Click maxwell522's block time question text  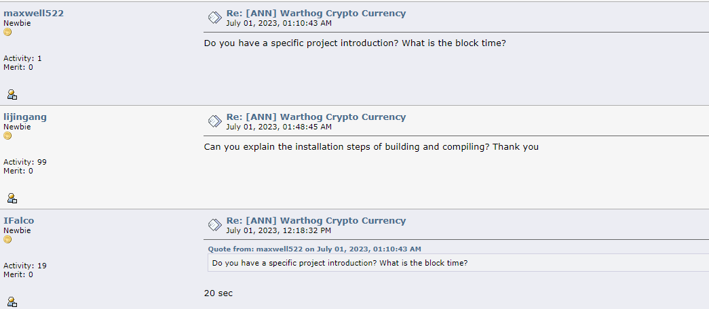pos(355,43)
